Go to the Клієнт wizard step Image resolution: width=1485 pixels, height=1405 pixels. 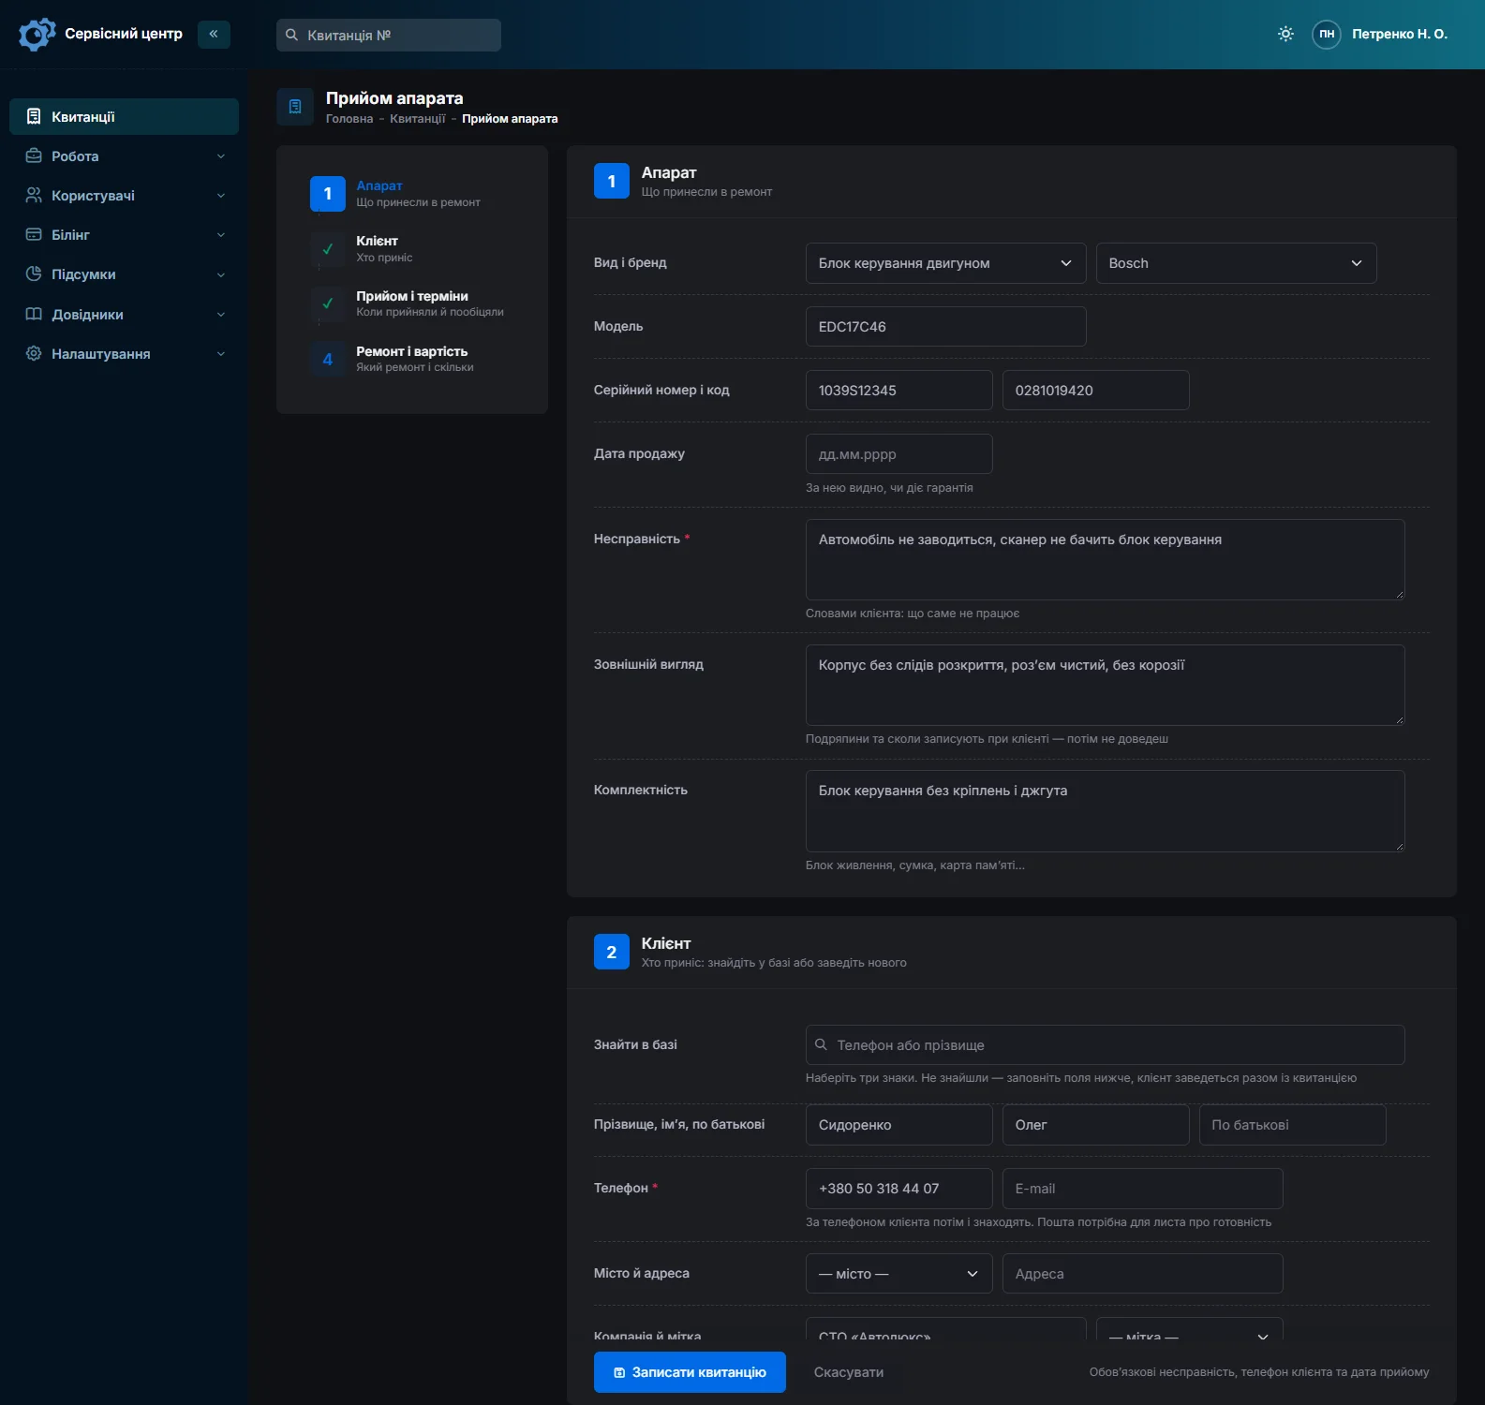[362, 248]
